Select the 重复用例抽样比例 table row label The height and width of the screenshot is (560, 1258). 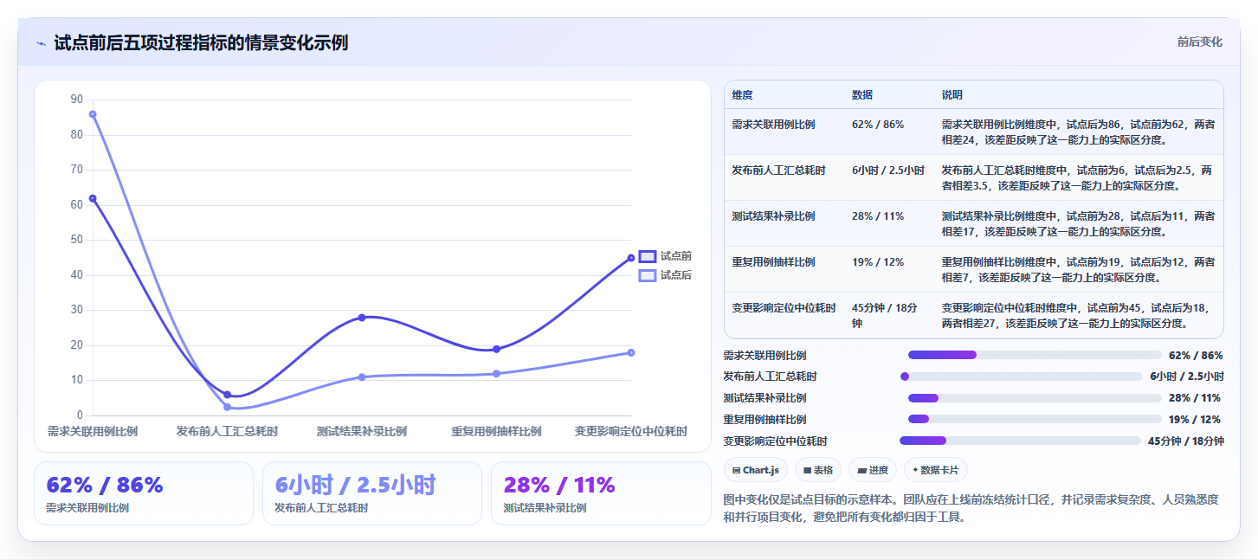pos(773,262)
